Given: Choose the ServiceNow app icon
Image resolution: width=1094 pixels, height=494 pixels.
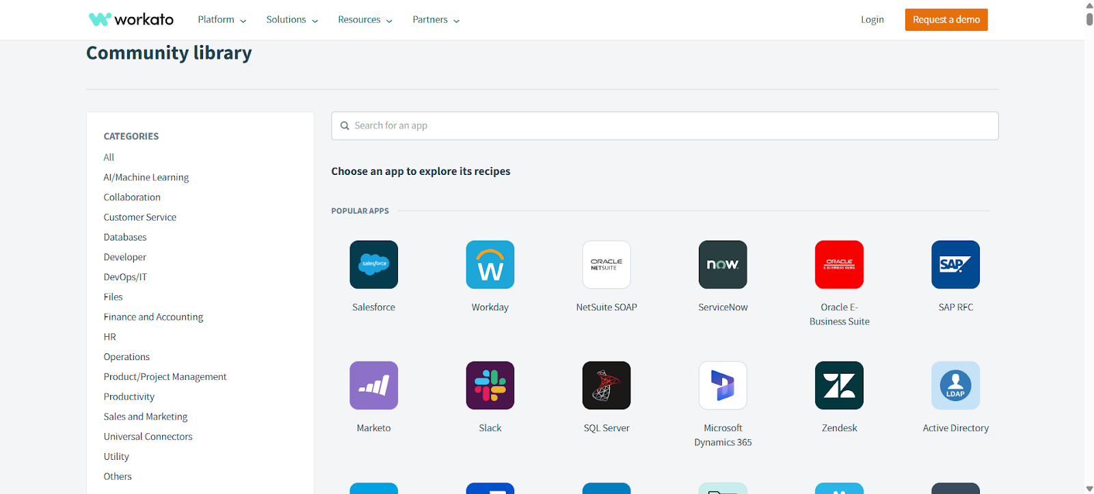Looking at the screenshot, I should (x=723, y=264).
